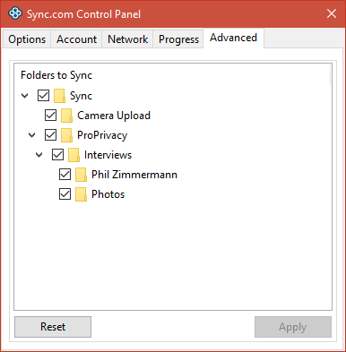Select the Camera Upload folder icon

coord(66,116)
